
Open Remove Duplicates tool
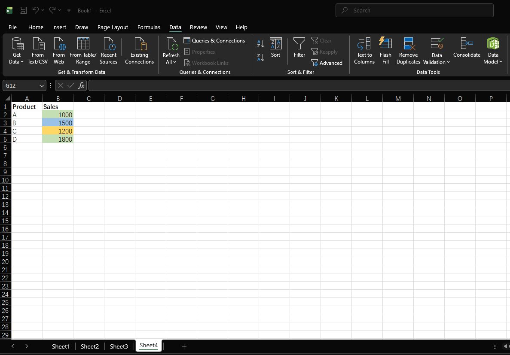pyautogui.click(x=408, y=50)
